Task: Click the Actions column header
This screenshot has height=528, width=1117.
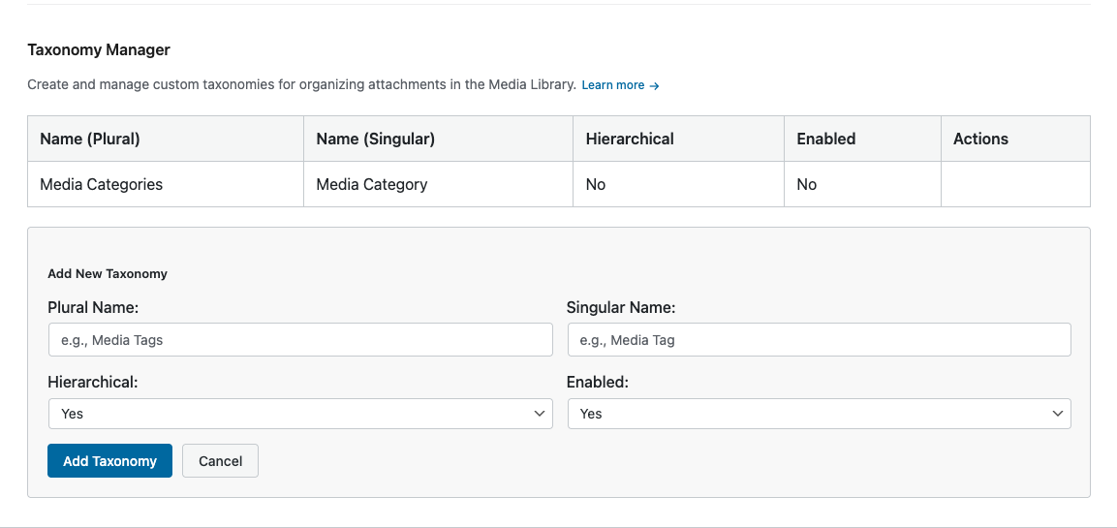Action: [x=980, y=139]
